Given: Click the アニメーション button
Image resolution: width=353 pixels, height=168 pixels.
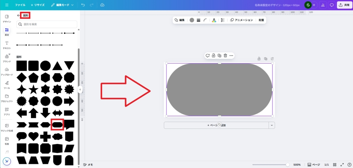Looking at the screenshot, I should [242, 20].
